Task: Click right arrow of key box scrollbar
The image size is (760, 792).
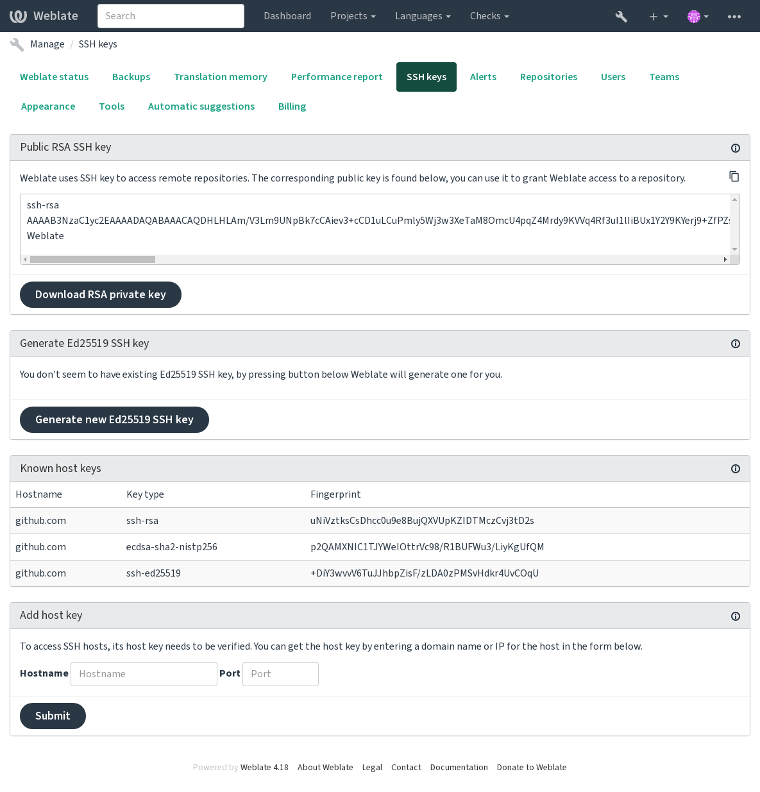Action: click(725, 260)
